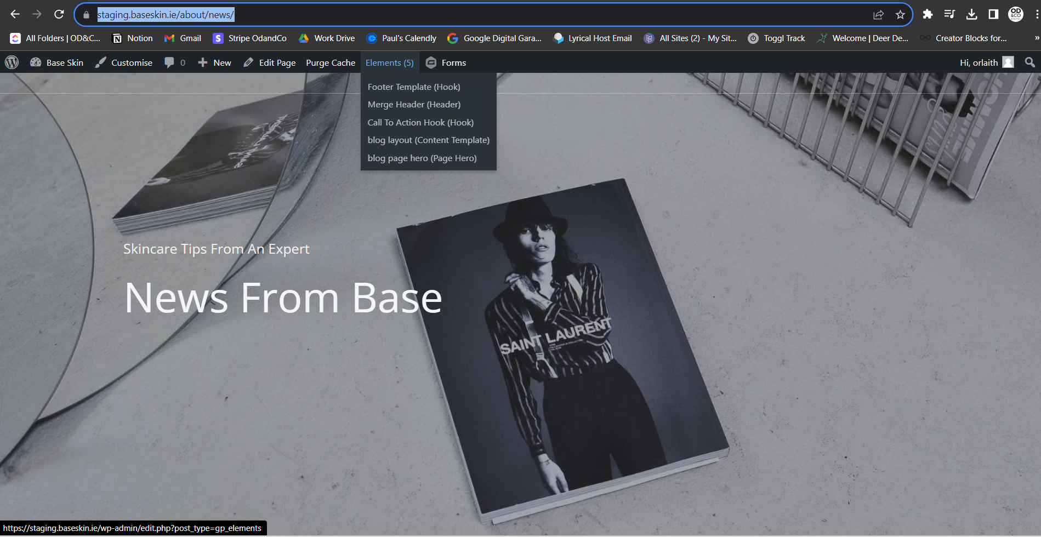Click the padlock site info icon
Screen dimensions: 1041x537
coord(86,15)
